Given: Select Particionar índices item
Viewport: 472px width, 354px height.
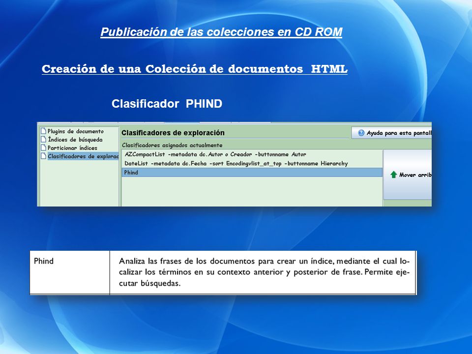Looking at the screenshot, I should point(73,148).
